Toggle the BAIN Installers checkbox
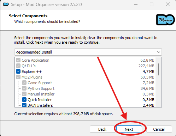The image size is (176, 136). (24, 105)
